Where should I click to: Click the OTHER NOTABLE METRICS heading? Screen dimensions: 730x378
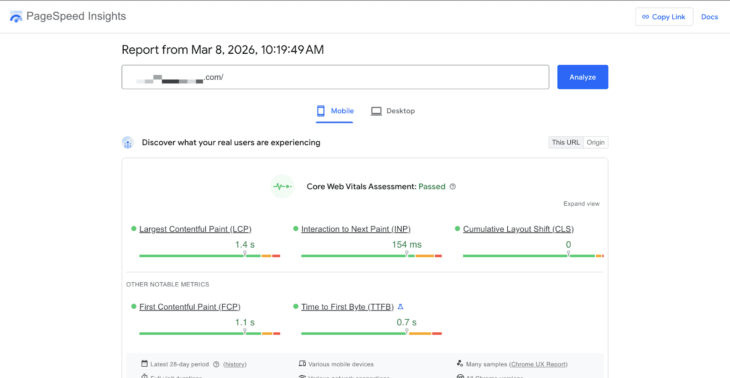168,285
